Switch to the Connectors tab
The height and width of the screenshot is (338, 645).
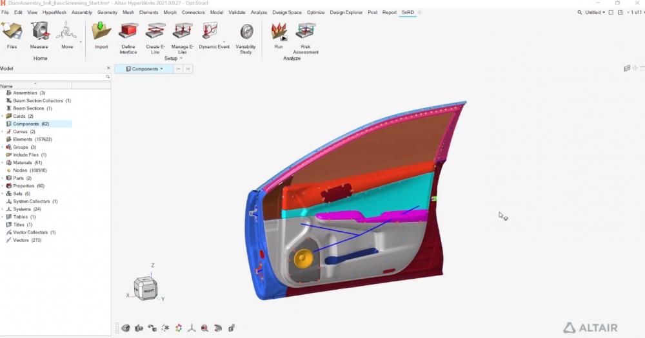point(193,12)
